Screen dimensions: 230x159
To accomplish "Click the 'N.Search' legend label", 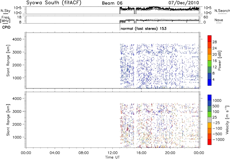I will coord(222,11).
